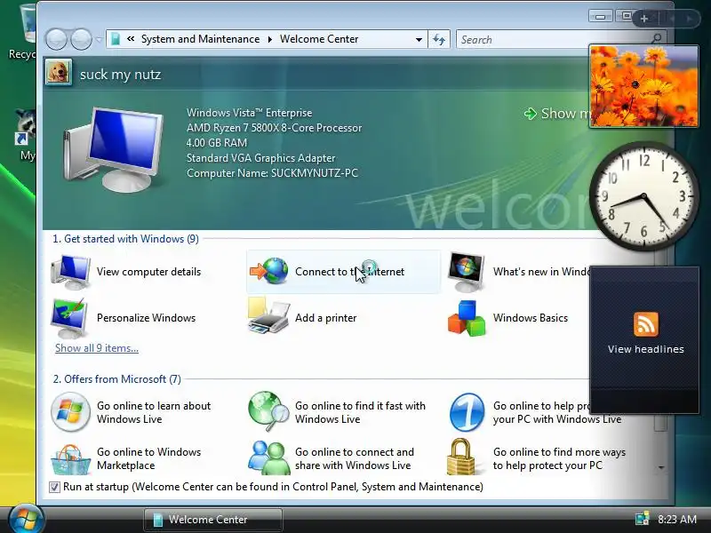
Task: Click the Search input field
Action: point(553,39)
